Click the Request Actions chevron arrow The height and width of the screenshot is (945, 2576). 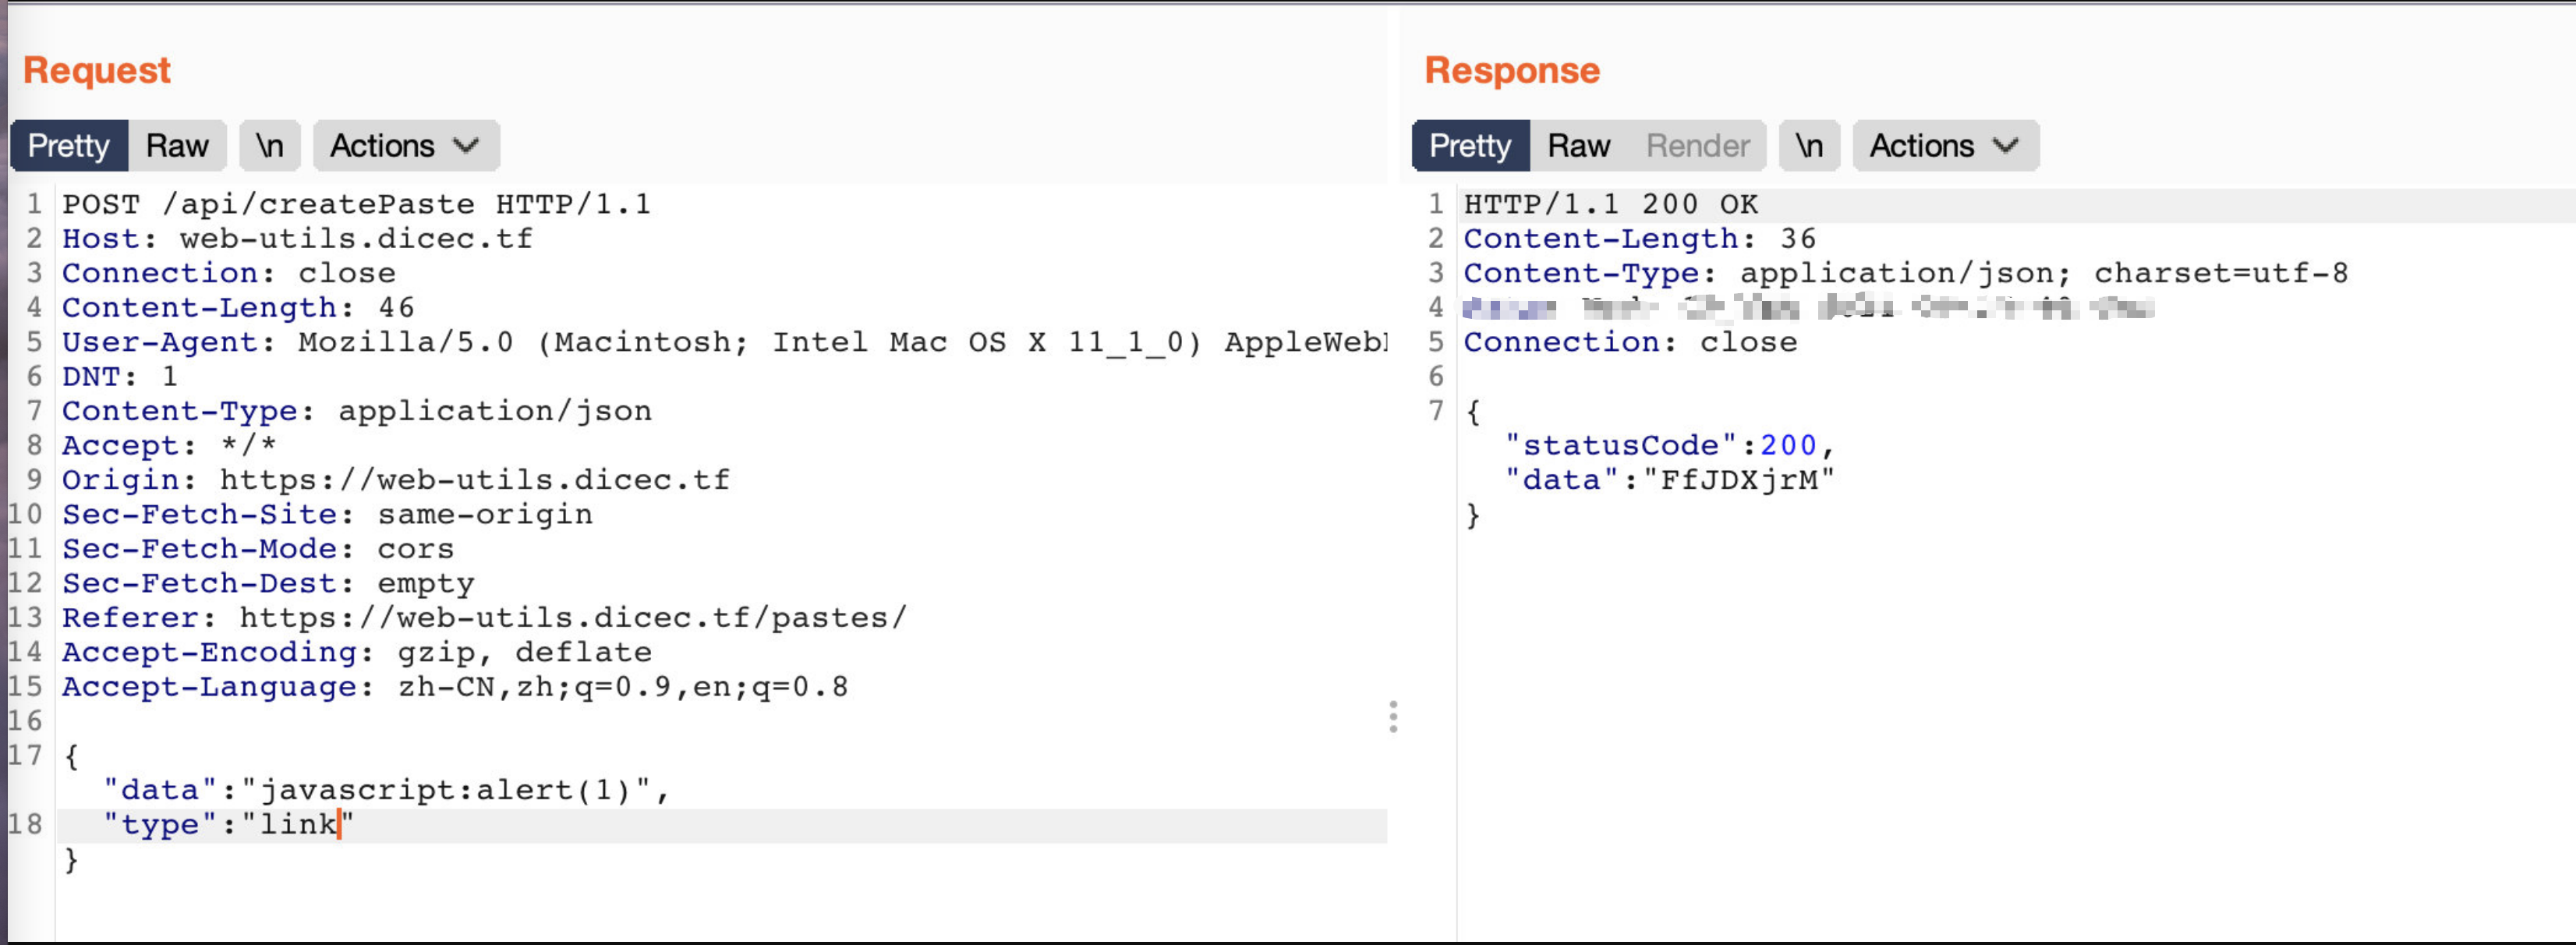point(466,146)
